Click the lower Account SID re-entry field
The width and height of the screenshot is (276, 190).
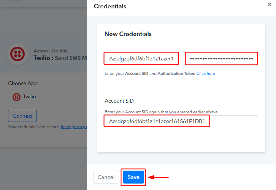[x=181, y=121]
